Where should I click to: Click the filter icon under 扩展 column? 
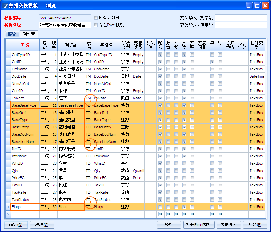pos(192,214)
